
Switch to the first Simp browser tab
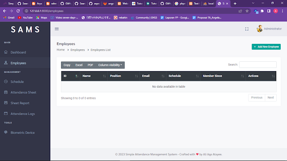9,4
